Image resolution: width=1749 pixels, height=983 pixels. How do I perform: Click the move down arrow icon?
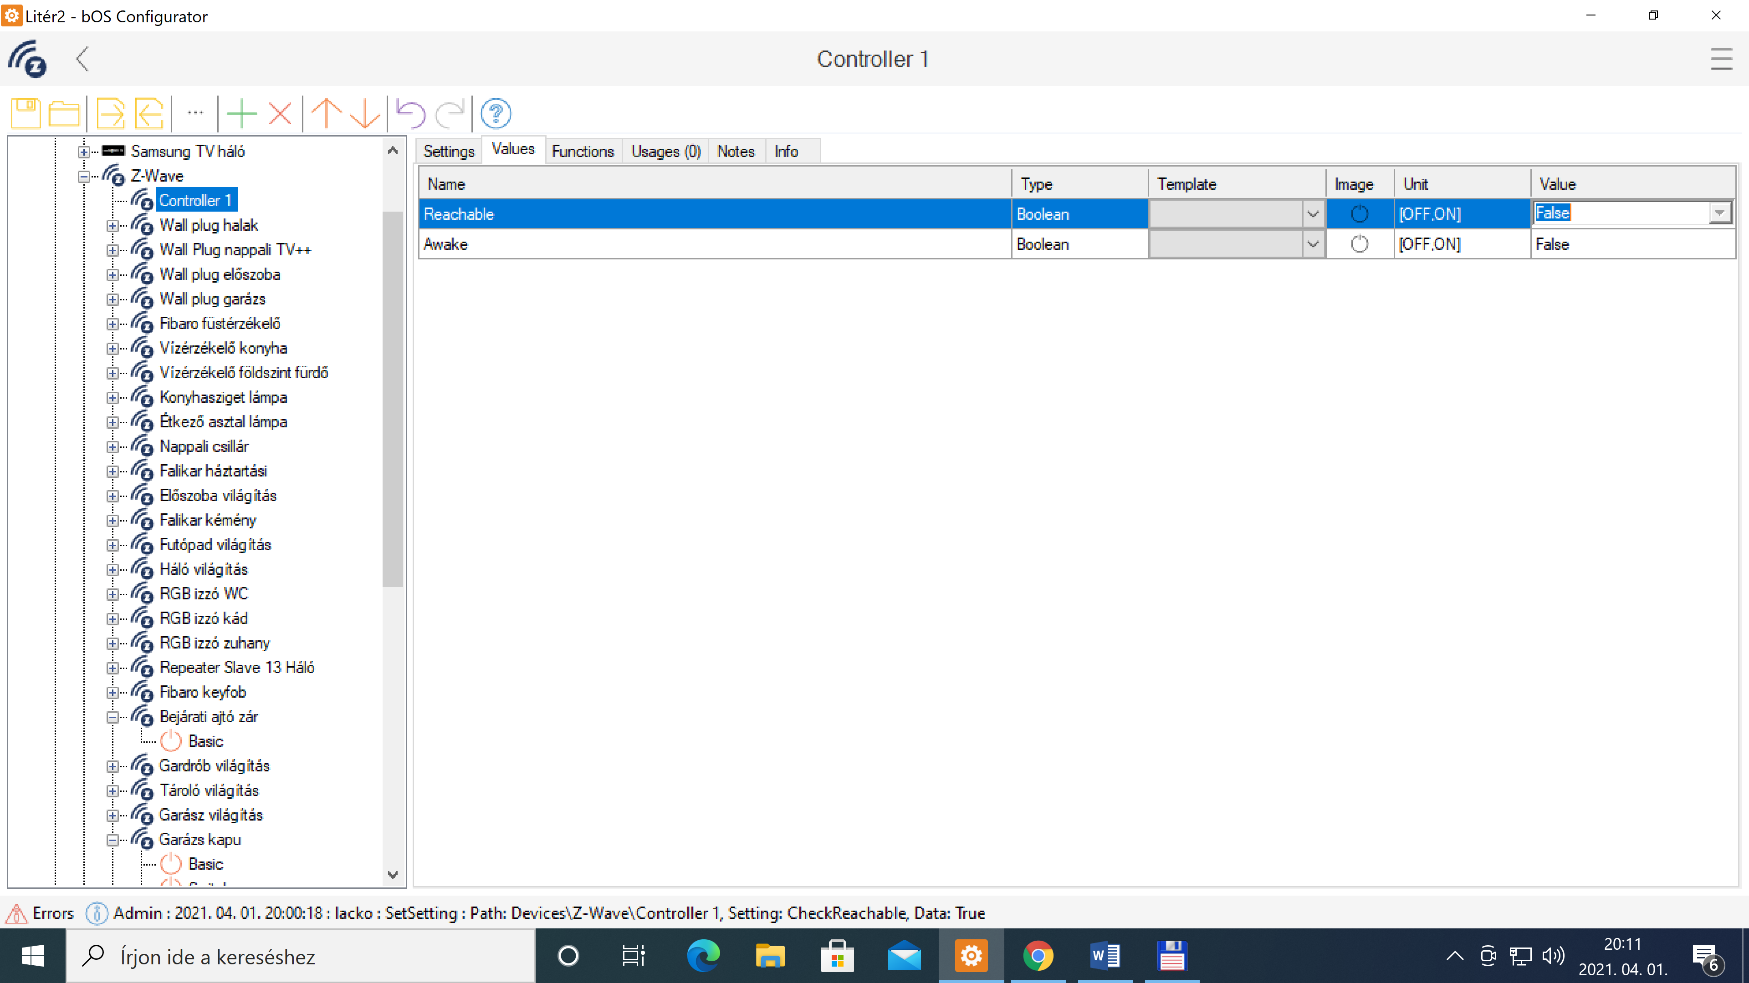(x=365, y=113)
